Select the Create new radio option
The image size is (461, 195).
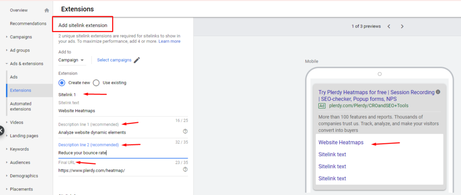pos(62,83)
